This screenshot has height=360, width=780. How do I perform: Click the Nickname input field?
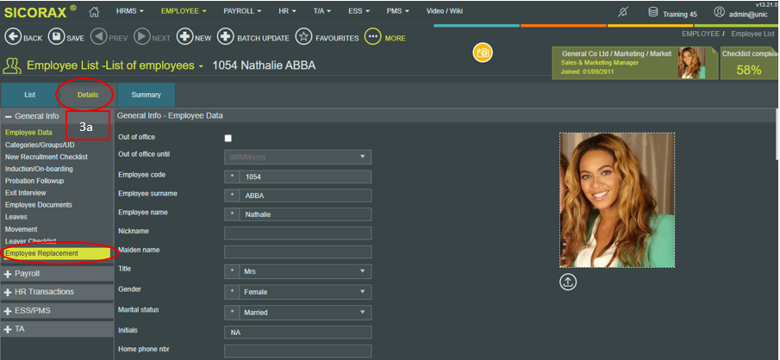coord(297,233)
